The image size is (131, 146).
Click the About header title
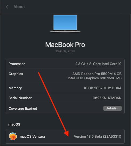tap(19, 7)
